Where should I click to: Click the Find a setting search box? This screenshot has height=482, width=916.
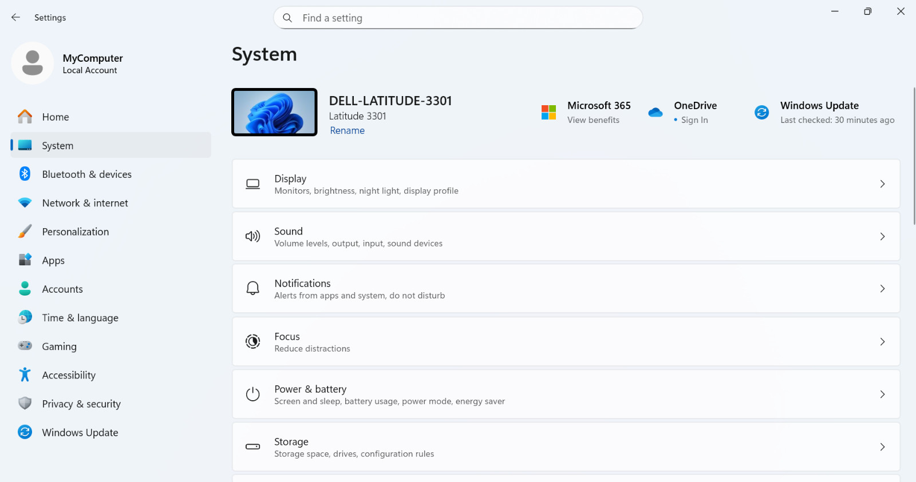click(x=458, y=18)
